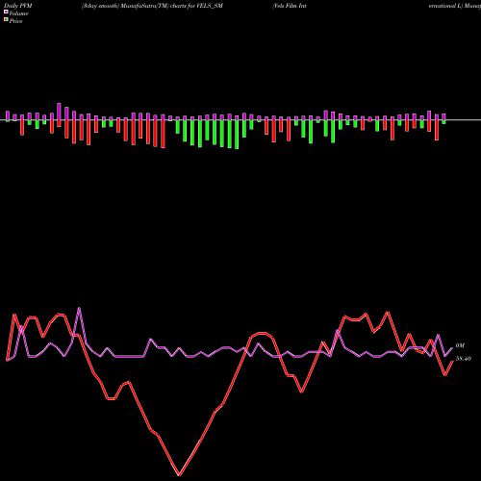Click the 0M volume value label
This screenshot has width=481, height=481.
460,345
